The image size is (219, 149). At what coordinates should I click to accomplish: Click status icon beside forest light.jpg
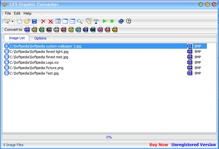(7, 51)
